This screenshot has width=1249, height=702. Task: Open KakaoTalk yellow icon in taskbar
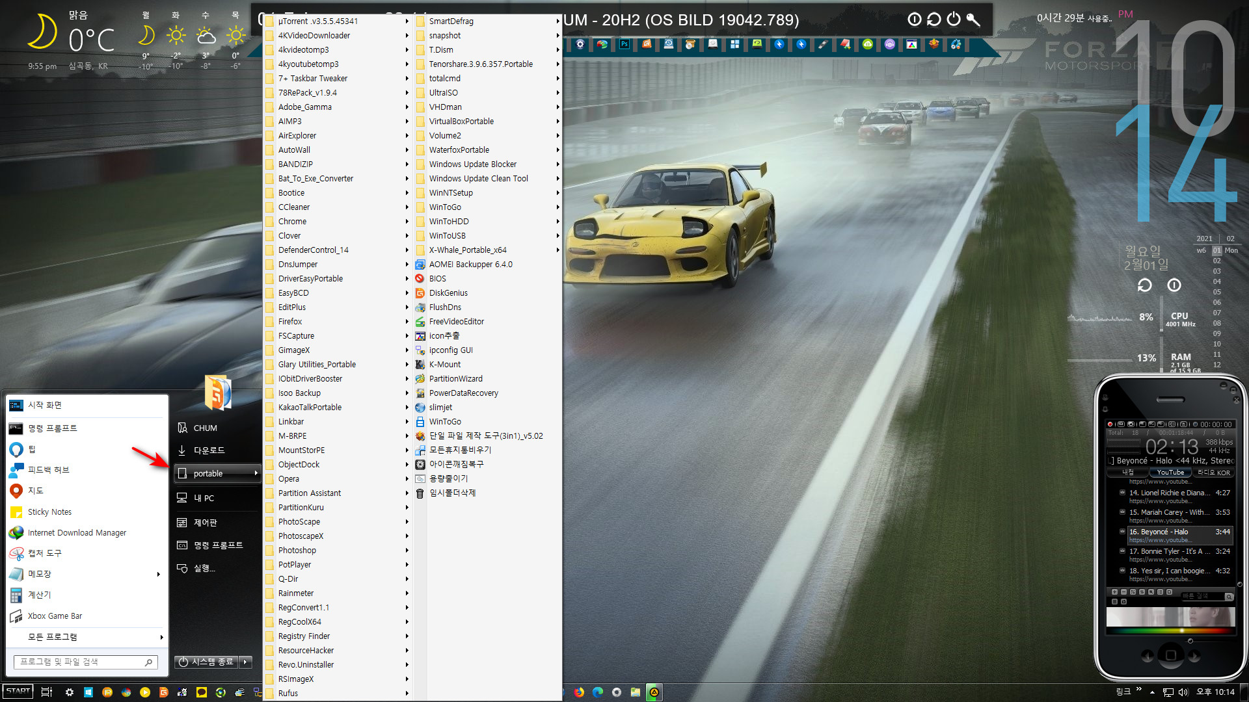tap(202, 692)
